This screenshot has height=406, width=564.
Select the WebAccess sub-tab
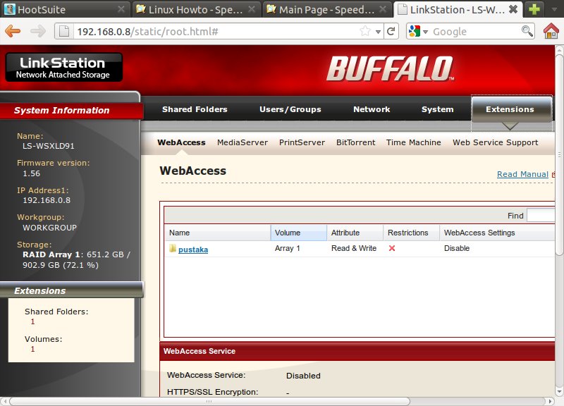[x=181, y=142]
